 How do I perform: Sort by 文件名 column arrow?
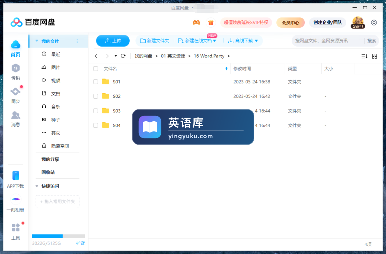[226, 69]
